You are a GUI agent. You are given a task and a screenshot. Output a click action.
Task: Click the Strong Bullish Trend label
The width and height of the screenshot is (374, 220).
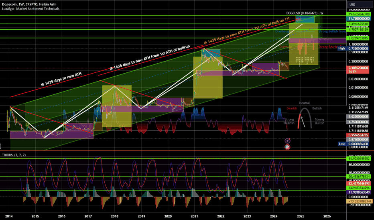(x=332, y=31)
